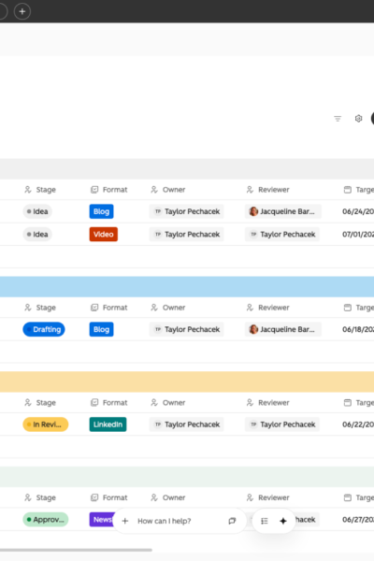Click the Owner column header in the green group
This screenshot has width=374, height=561.
[x=168, y=497]
